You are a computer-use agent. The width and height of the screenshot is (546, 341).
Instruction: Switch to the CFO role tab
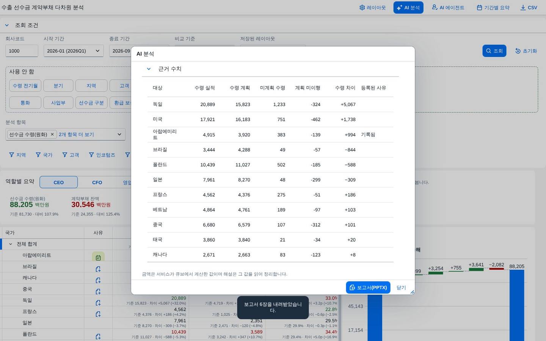point(97,182)
